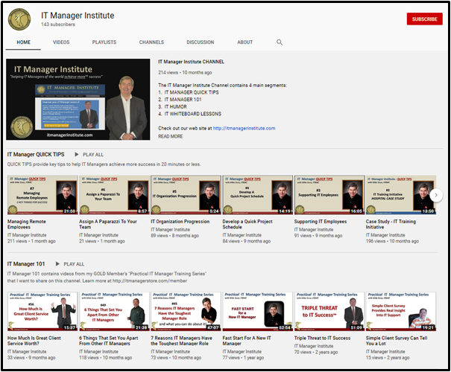This screenshot has height=372, width=451.
Task: Click the How Much Is Great Client Service Worth title
Action: 34,341
